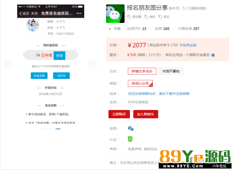Image resolution: width=233 pixels, height=170 pixels.
Task: Click 收藏 to favorite the app
Action: 117,29
